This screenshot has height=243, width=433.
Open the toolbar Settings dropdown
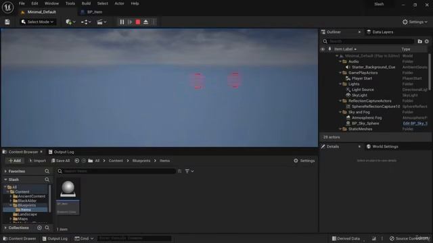pyautogui.click(x=415, y=22)
